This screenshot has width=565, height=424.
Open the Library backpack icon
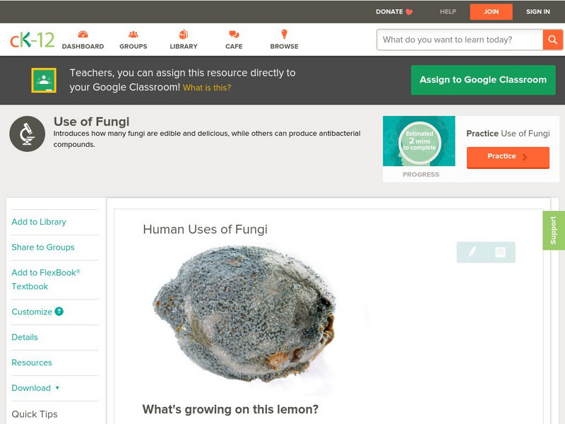pyautogui.click(x=184, y=35)
